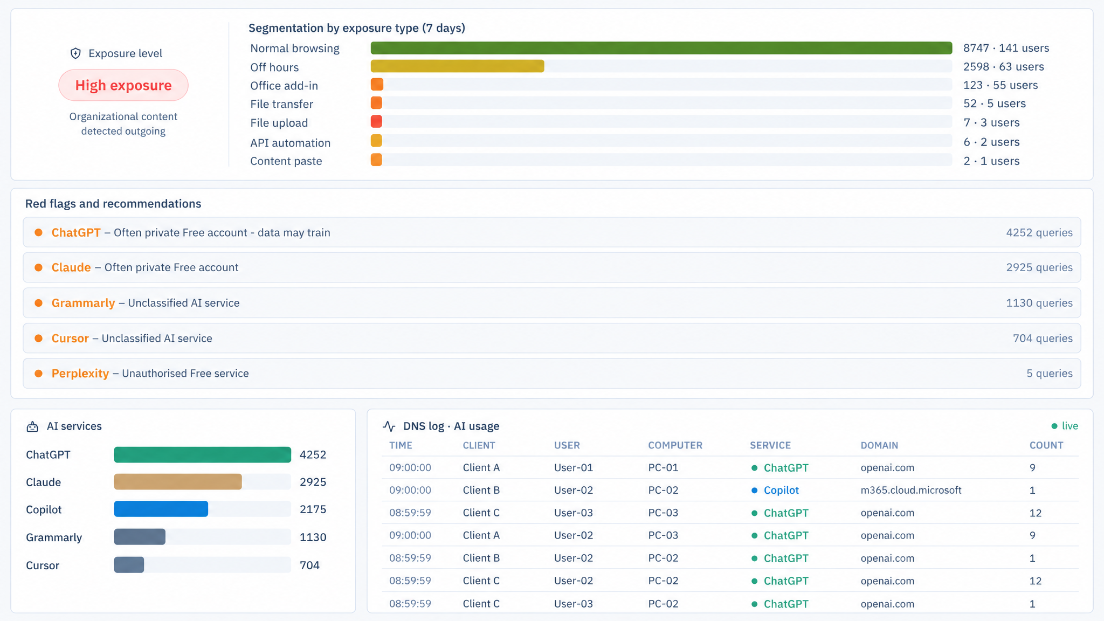Click 'Organizational content detected outgoing' text
Image resolution: width=1104 pixels, height=621 pixels.
(123, 123)
